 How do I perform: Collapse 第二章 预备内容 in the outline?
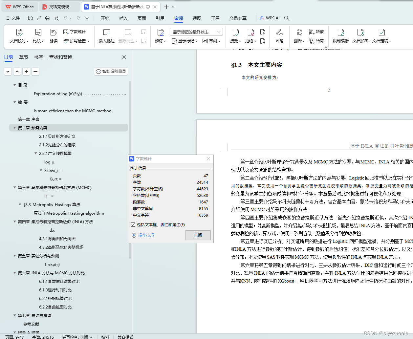click(14, 128)
